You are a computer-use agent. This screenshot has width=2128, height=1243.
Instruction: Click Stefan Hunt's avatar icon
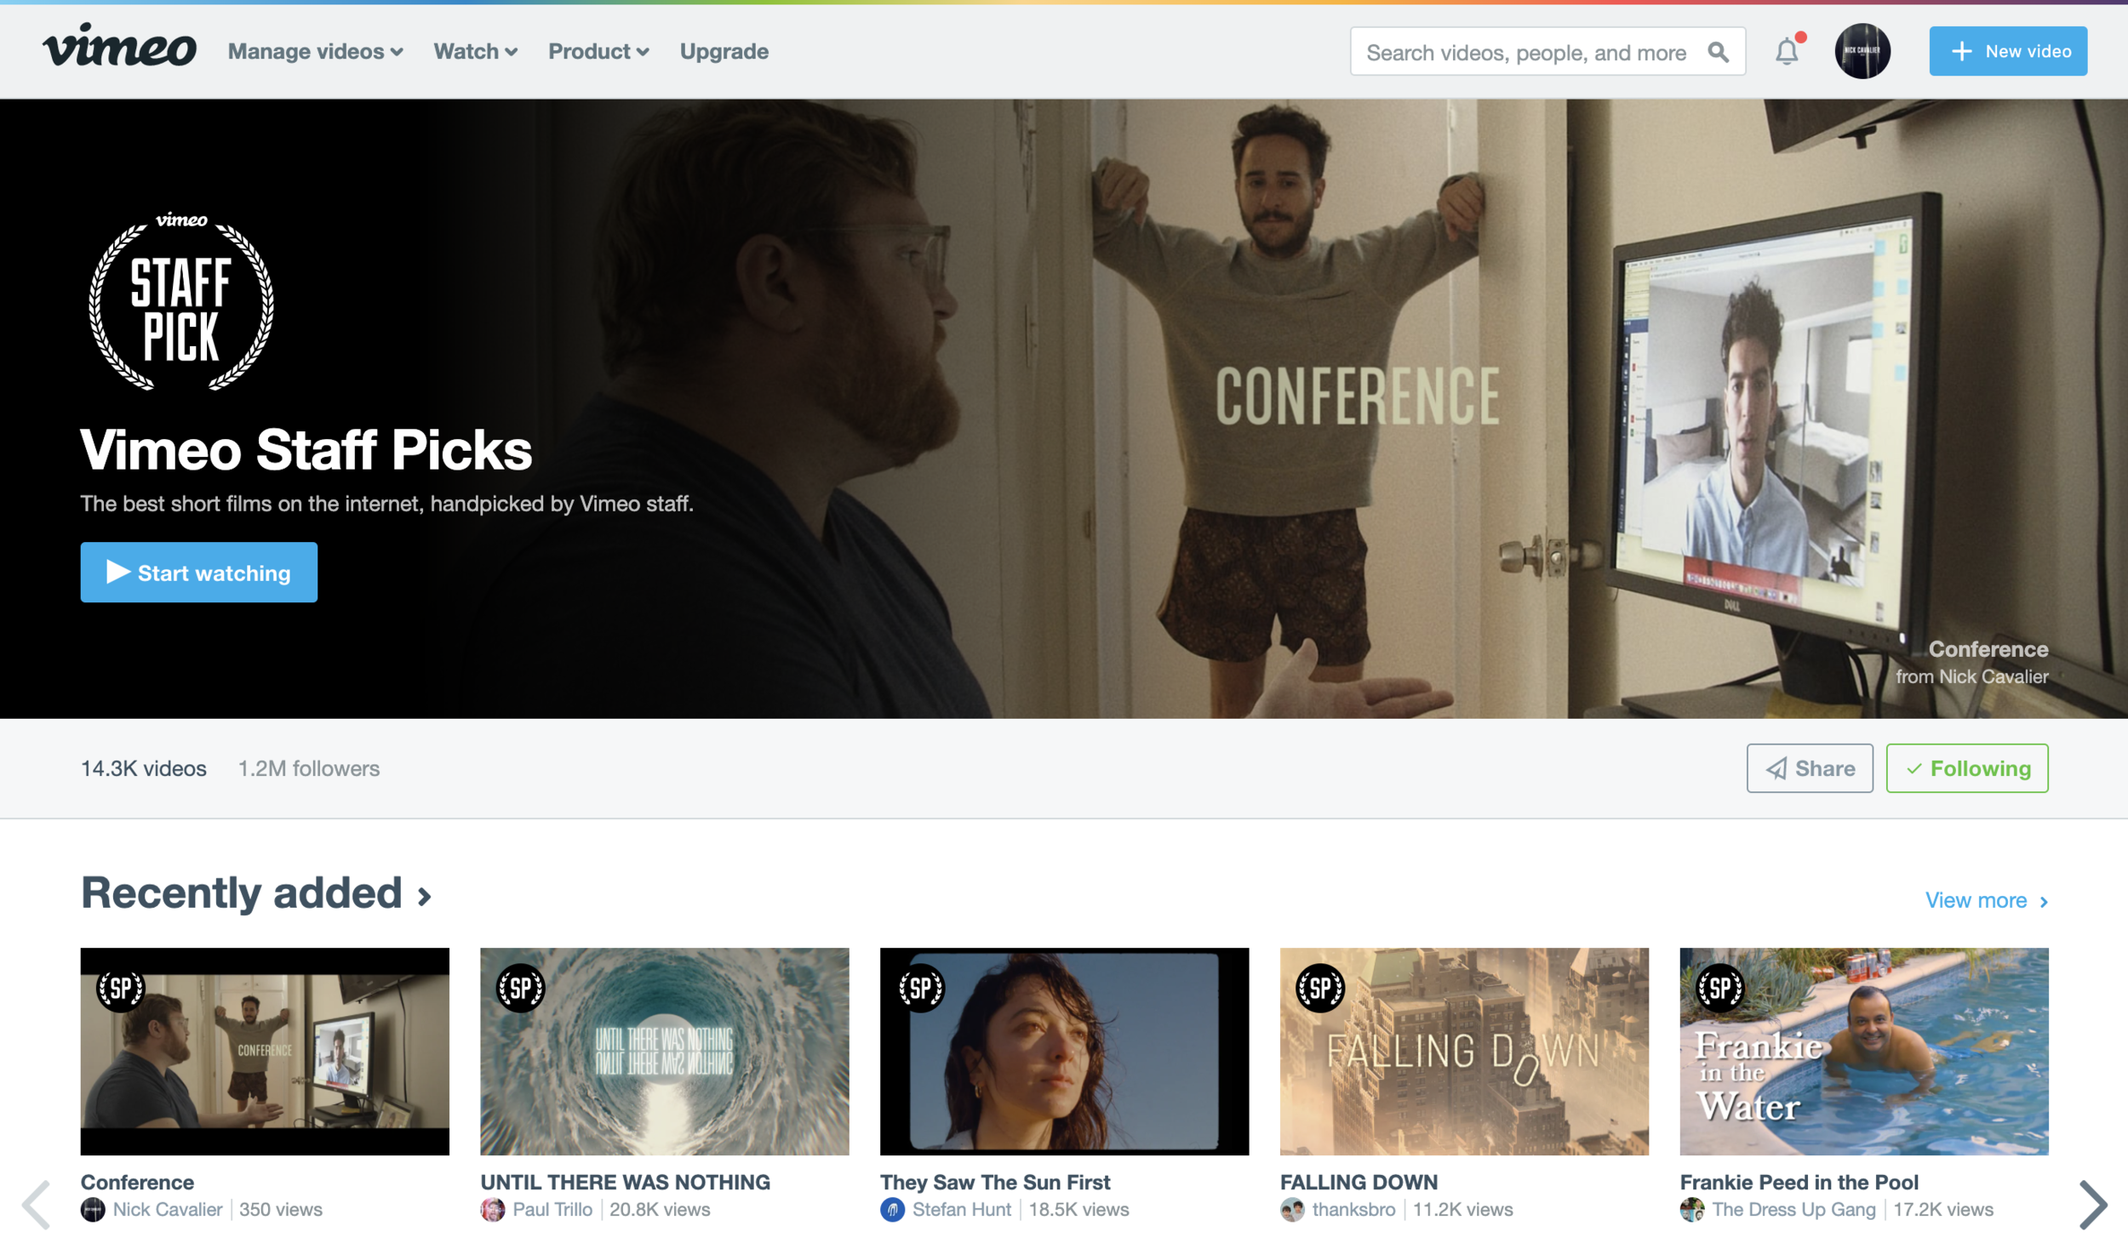[892, 1210]
